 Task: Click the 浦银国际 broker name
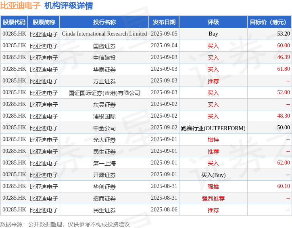[x=104, y=116]
